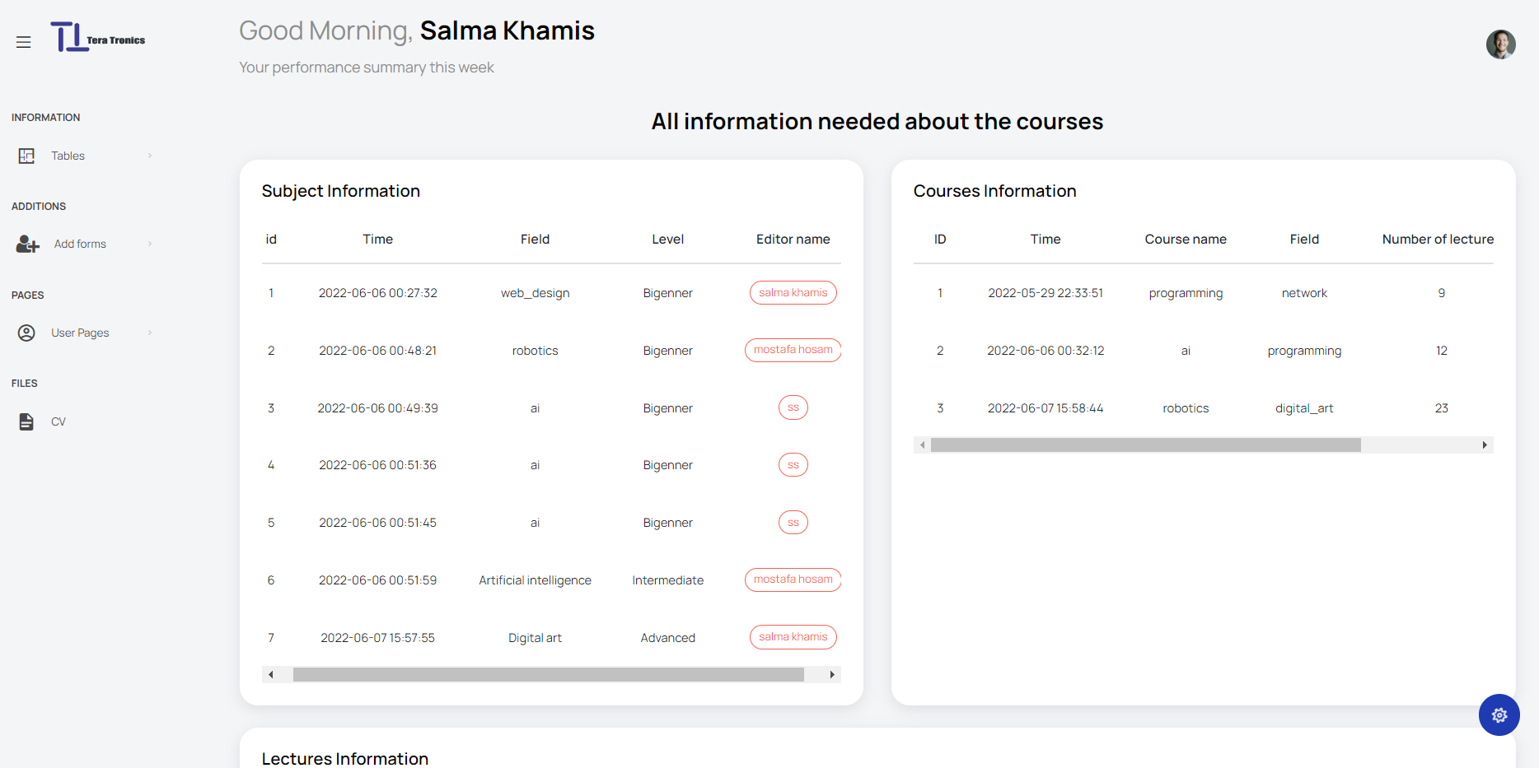Open the hamburger sidebar menu
The height and width of the screenshot is (768, 1539).
coord(23,42)
